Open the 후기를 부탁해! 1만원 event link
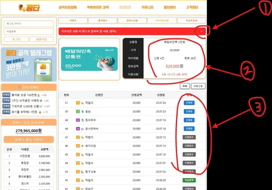This screenshot has width=272, height=190. (x=24, y=112)
